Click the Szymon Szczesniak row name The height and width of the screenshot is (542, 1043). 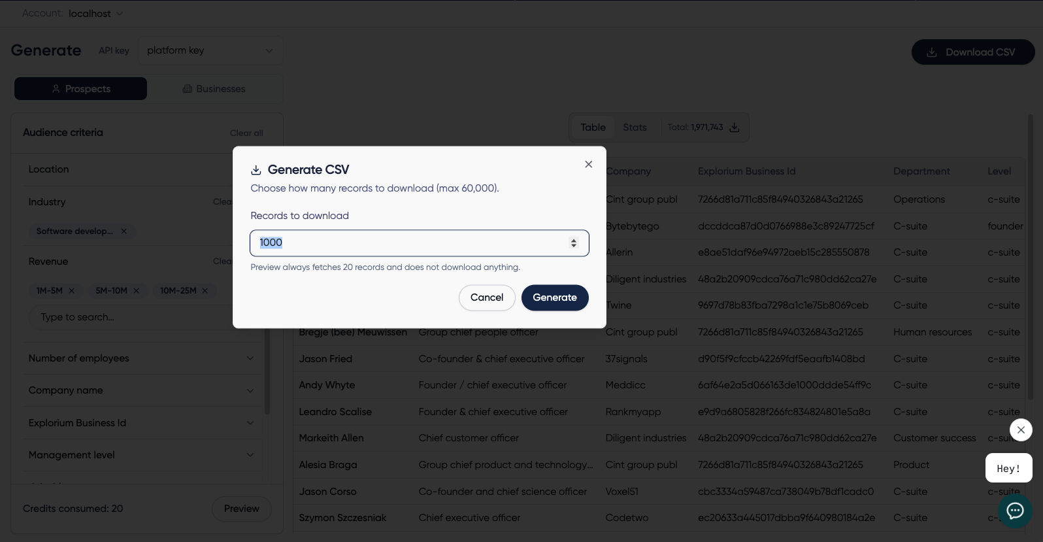(342, 518)
